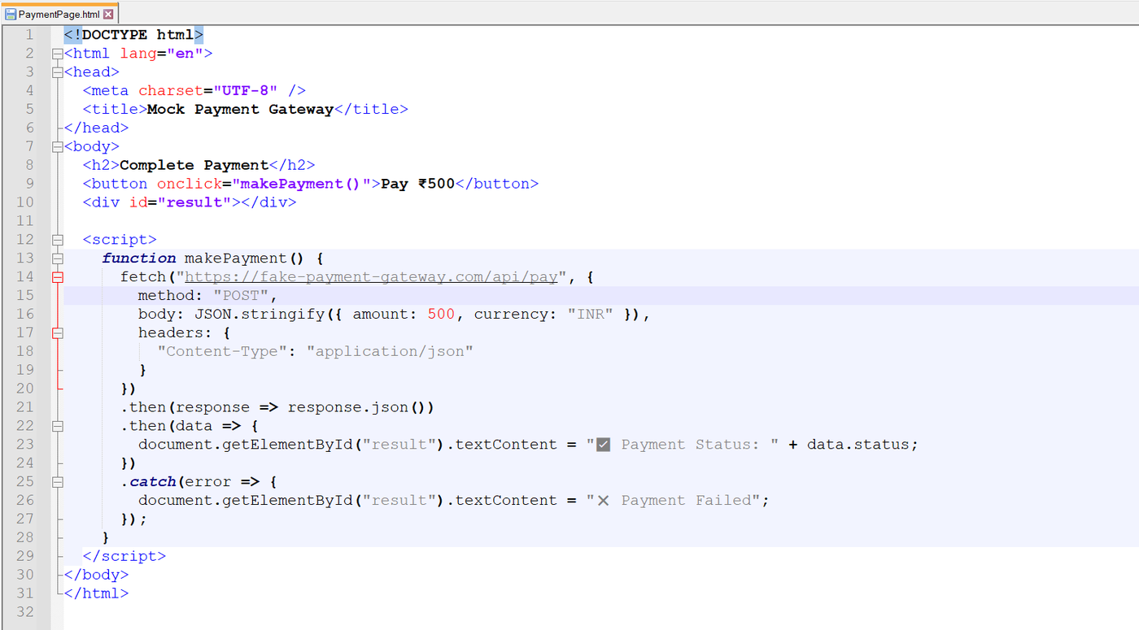Click line number 11 in the margin
1139x630 pixels.
coord(25,221)
